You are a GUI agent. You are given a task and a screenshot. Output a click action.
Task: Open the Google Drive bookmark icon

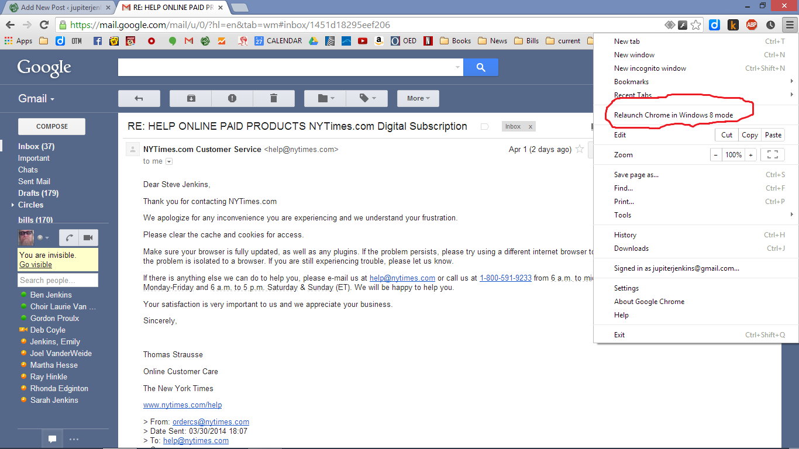click(314, 41)
